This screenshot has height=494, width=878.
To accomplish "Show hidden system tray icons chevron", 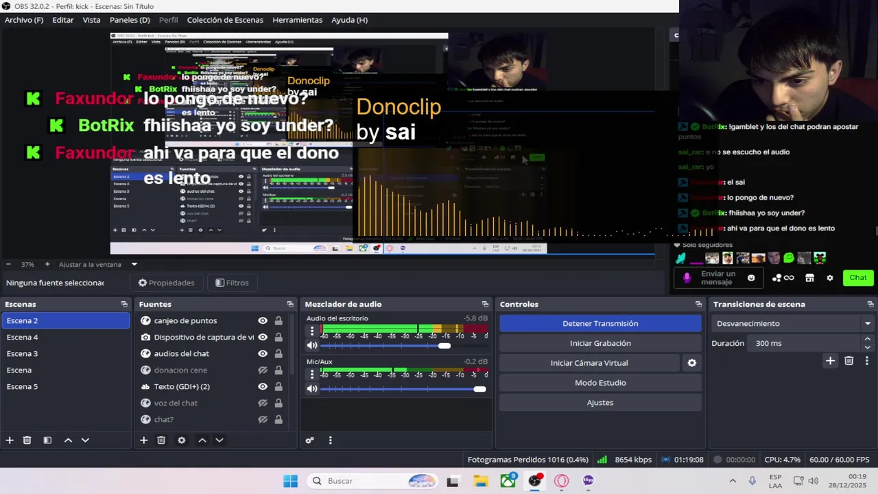I will point(733,481).
